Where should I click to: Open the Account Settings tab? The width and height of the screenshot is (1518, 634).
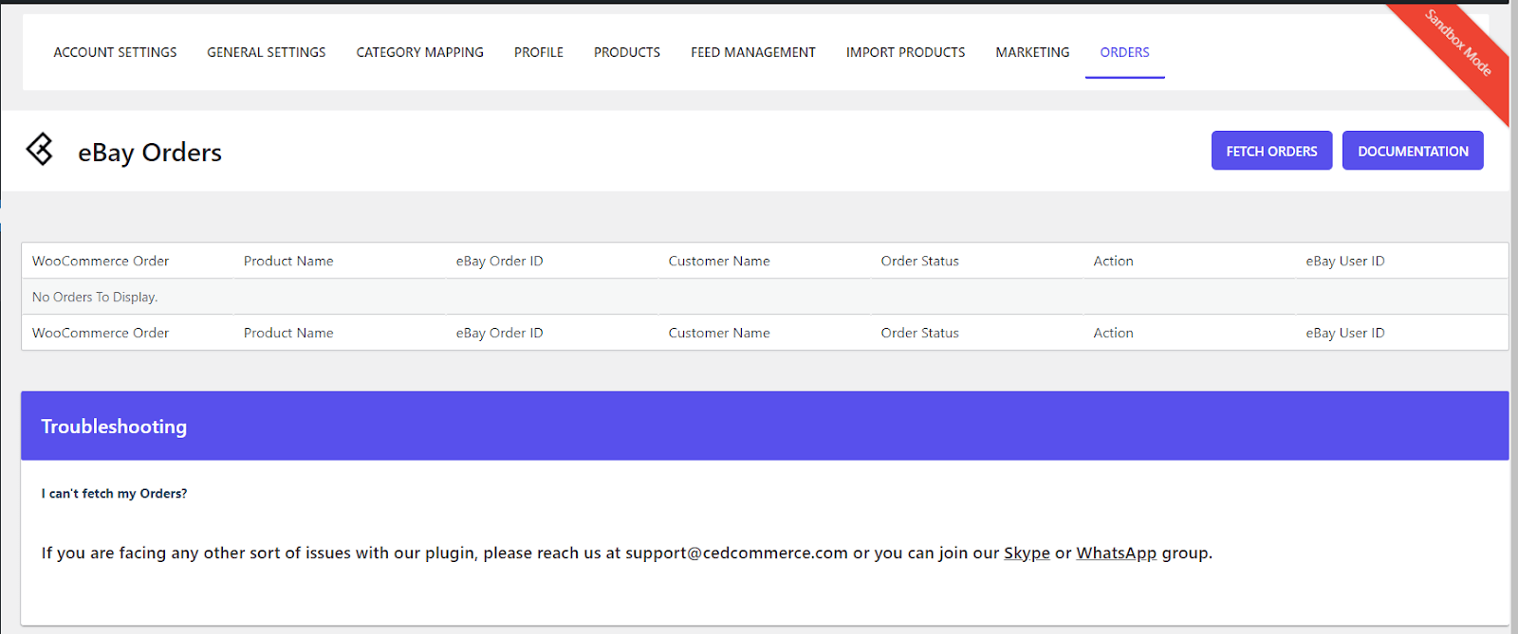(115, 52)
